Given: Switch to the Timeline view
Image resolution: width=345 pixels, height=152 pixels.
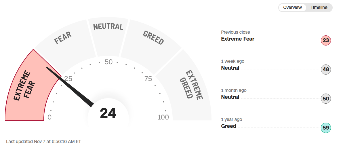Looking at the screenshot, I should 319,7.
